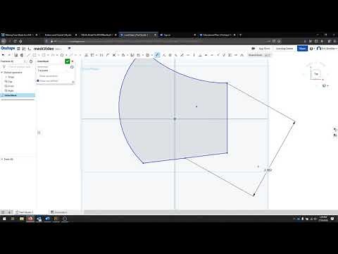
Task: Select the highlighted sketch feature row
Action: point(18,95)
